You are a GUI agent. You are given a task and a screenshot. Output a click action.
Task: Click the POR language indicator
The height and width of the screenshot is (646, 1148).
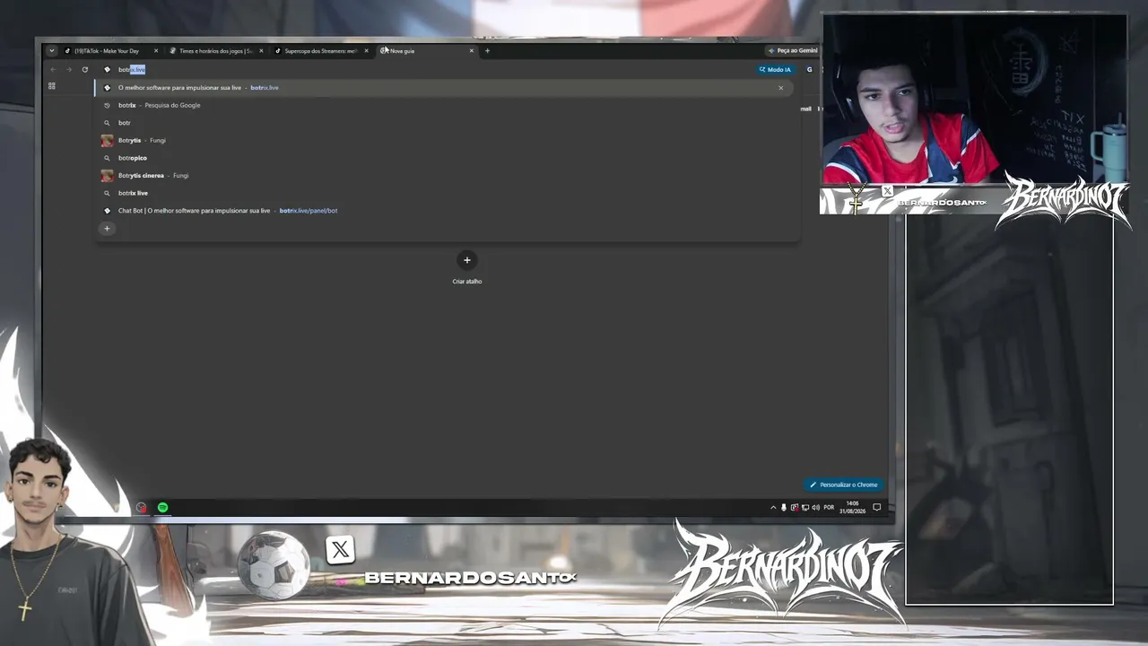(x=829, y=508)
